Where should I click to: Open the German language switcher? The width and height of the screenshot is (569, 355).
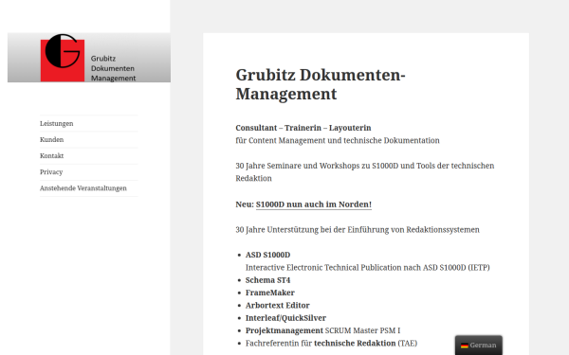click(x=479, y=346)
